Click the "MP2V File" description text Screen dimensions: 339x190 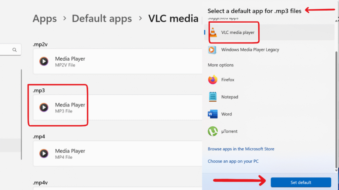pyautogui.click(x=65, y=65)
